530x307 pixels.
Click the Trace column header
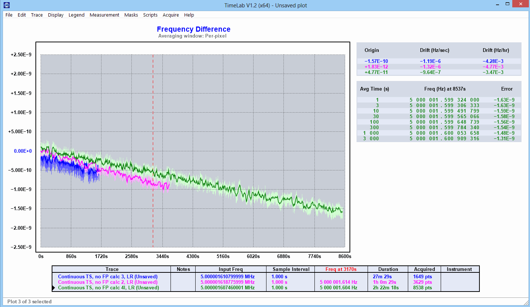point(112,269)
